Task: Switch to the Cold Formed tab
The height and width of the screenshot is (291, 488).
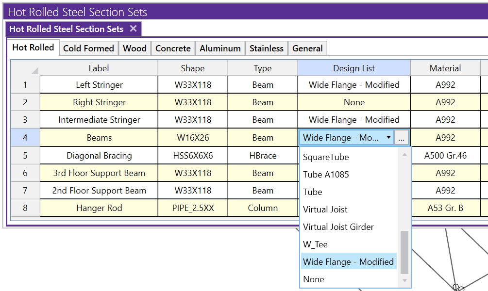Action: coord(88,48)
